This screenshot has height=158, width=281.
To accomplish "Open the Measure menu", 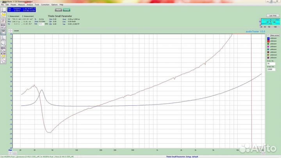I will (x=21, y=4).
